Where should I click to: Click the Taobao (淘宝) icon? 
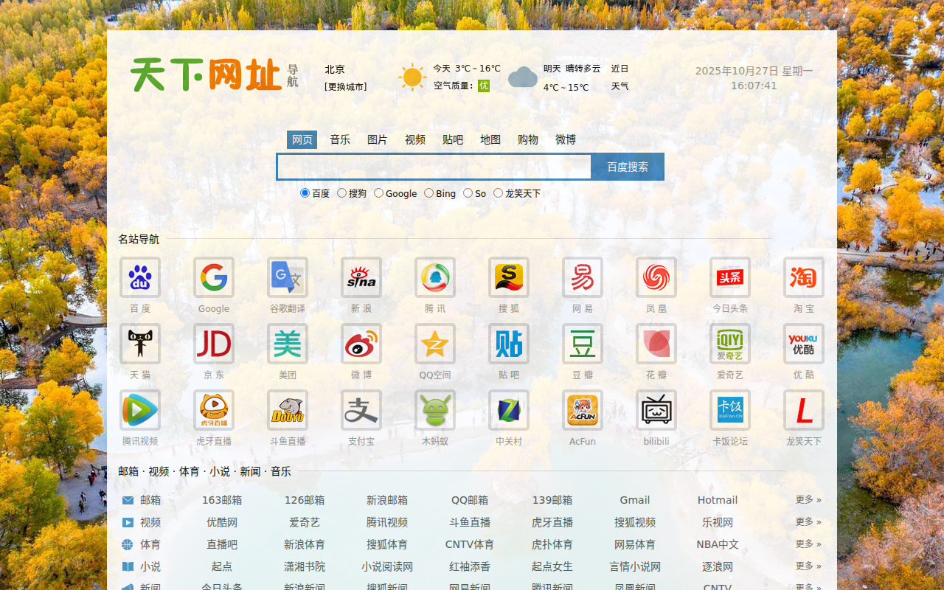point(803,278)
